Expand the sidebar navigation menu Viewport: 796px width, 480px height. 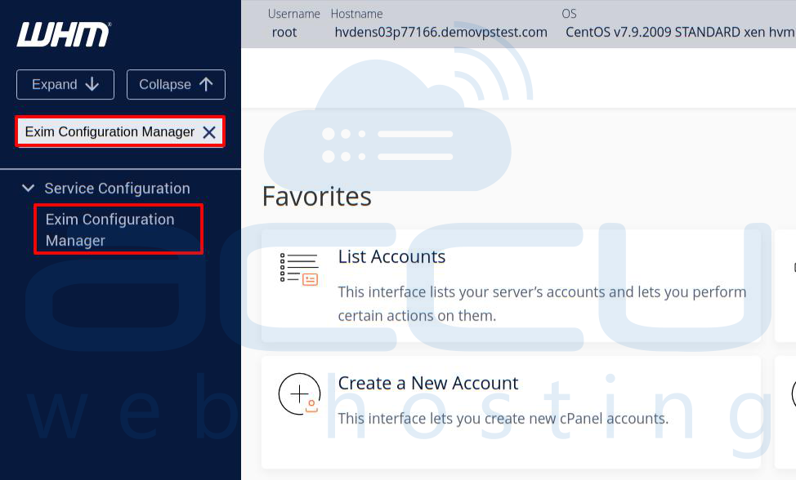[x=65, y=84]
